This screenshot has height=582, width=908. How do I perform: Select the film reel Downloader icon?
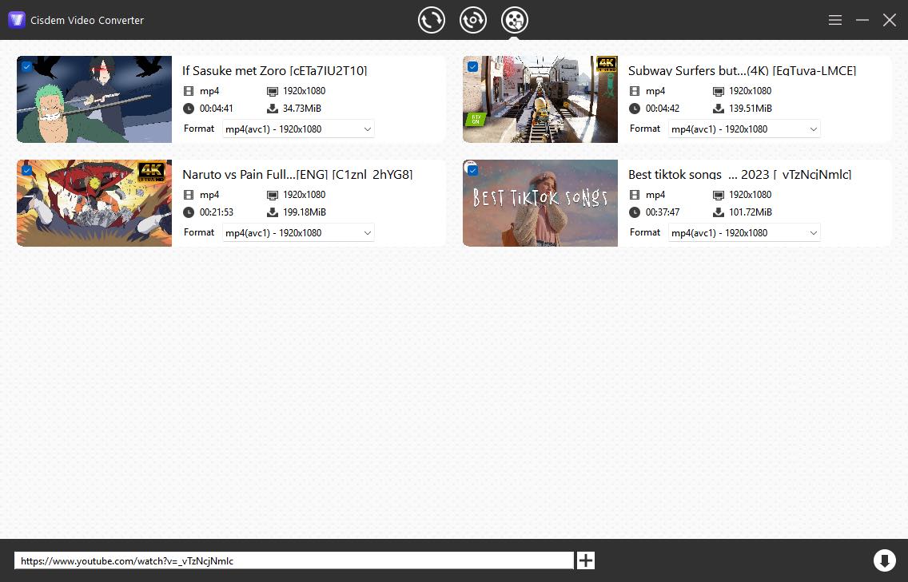tap(515, 19)
